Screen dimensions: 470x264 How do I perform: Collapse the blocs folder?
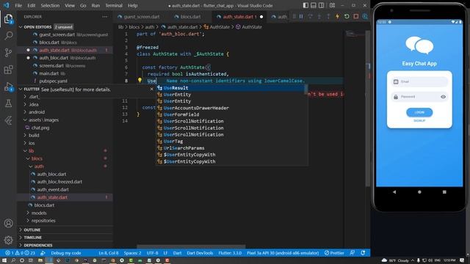point(37,158)
